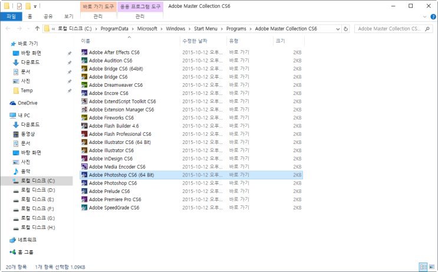Click the search magnifier icon
The image size is (438, 272).
pyautogui.click(x=427, y=29)
